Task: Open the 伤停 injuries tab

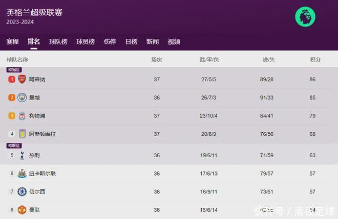Action: [110, 42]
